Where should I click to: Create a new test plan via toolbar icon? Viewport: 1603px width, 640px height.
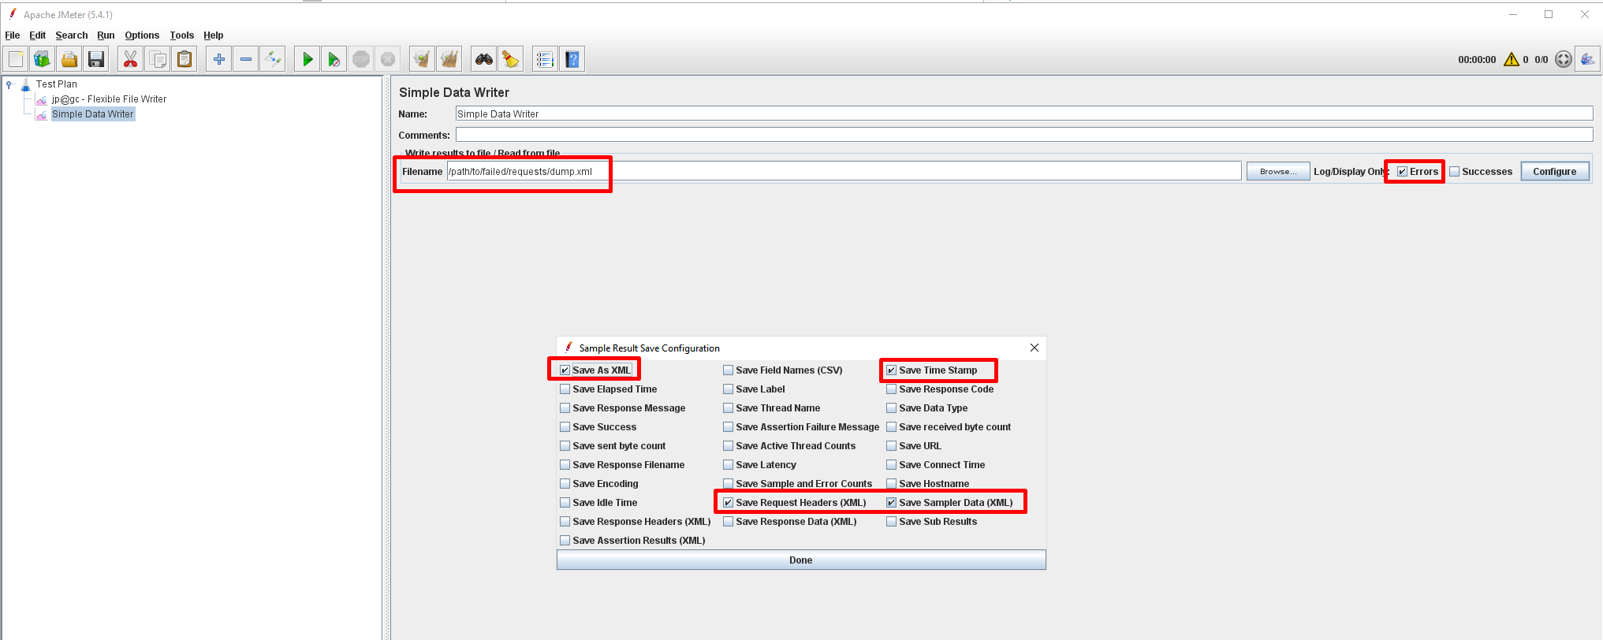tap(16, 59)
